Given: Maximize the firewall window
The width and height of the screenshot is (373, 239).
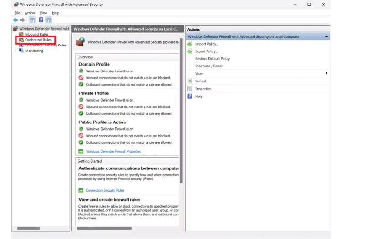Looking at the screenshot, I should pos(309,5).
